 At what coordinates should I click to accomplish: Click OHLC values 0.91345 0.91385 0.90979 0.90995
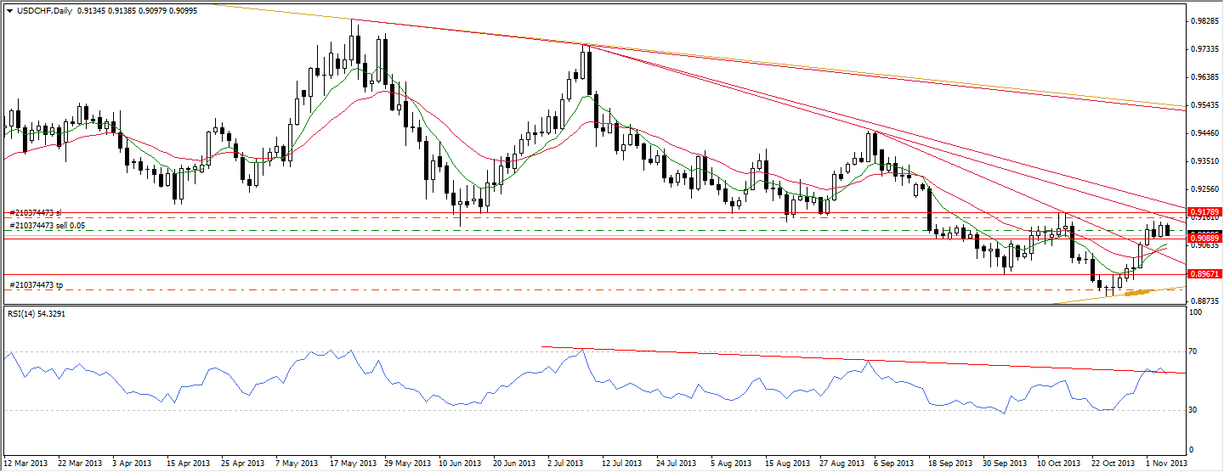[136, 9]
